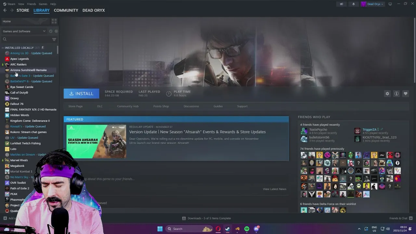This screenshot has width=416, height=234.
Task: Click the Drawy game icon
Action: click(7, 98)
